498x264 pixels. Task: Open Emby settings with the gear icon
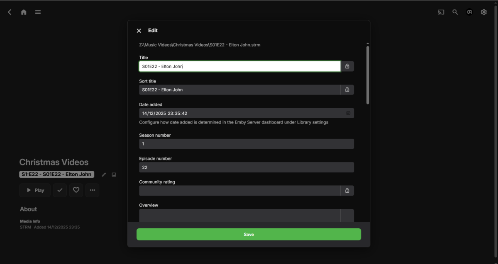click(x=483, y=12)
